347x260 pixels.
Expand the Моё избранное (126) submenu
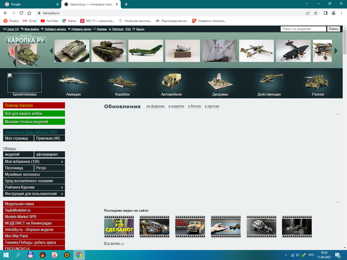coord(62,161)
